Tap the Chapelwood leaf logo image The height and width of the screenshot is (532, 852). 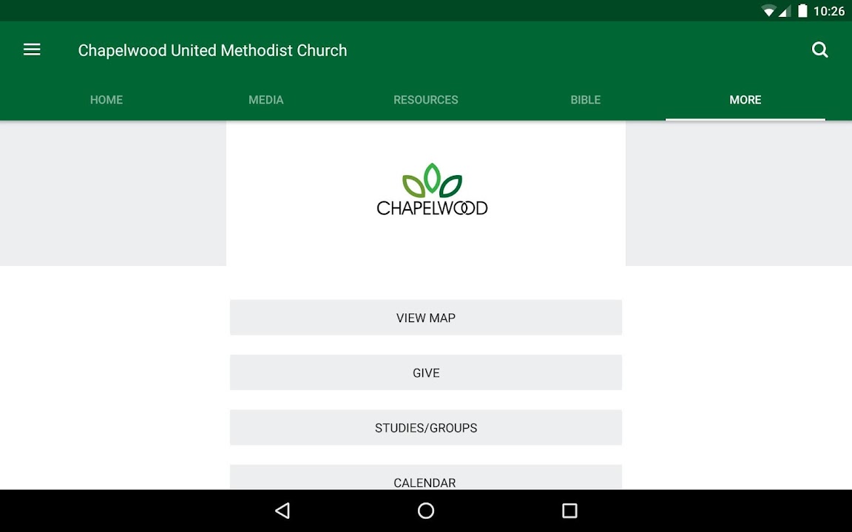pos(432,190)
